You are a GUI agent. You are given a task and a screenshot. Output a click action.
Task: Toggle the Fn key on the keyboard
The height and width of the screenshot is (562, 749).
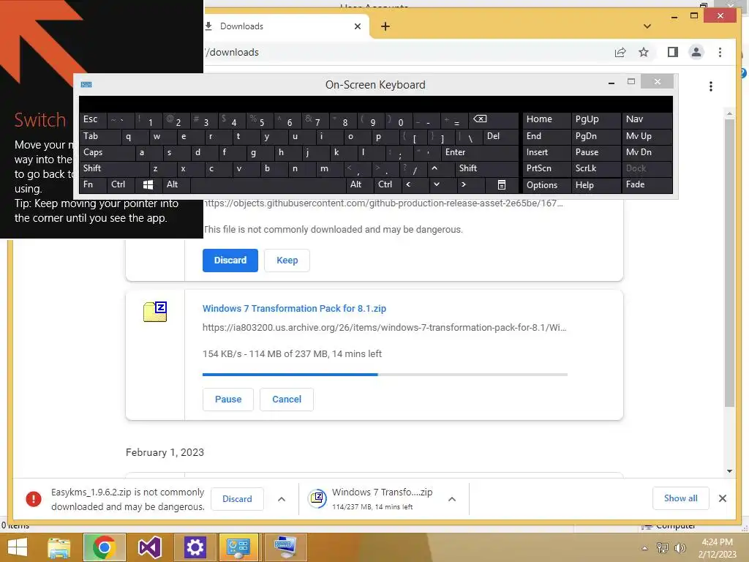(93, 184)
